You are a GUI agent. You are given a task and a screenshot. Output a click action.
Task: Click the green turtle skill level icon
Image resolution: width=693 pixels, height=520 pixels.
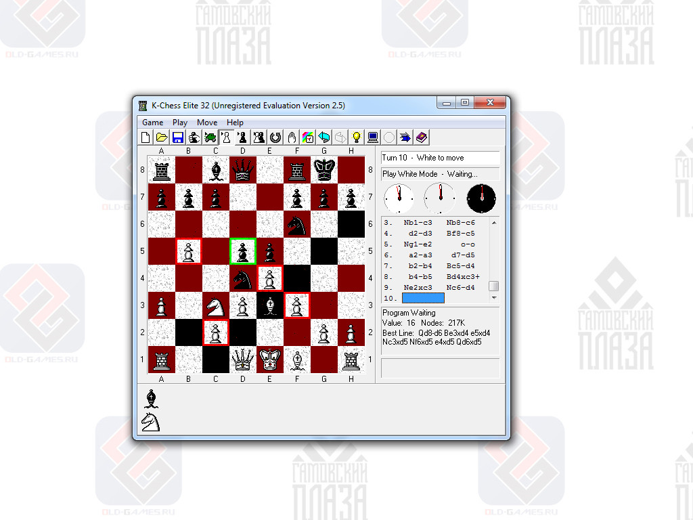210,137
